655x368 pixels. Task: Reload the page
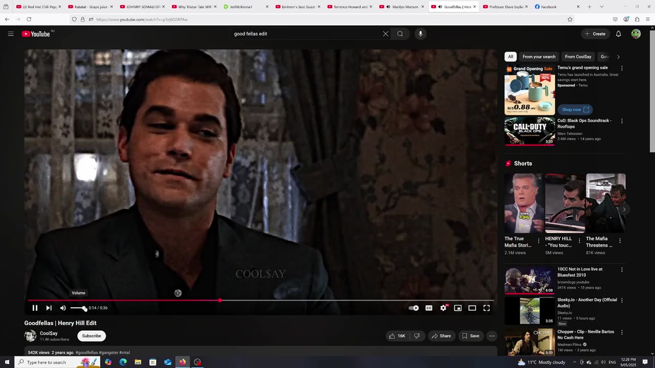click(29, 19)
